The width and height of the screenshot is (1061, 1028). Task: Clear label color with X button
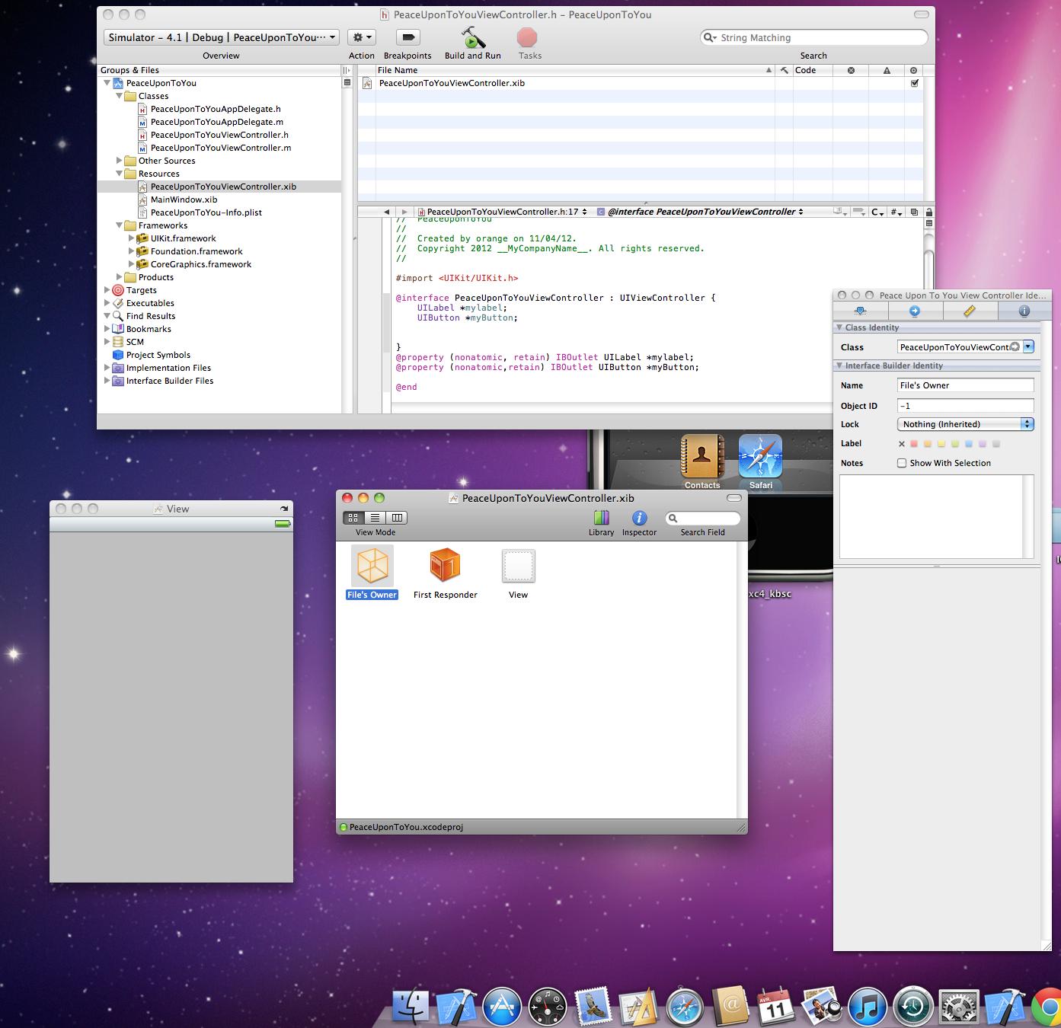point(902,444)
